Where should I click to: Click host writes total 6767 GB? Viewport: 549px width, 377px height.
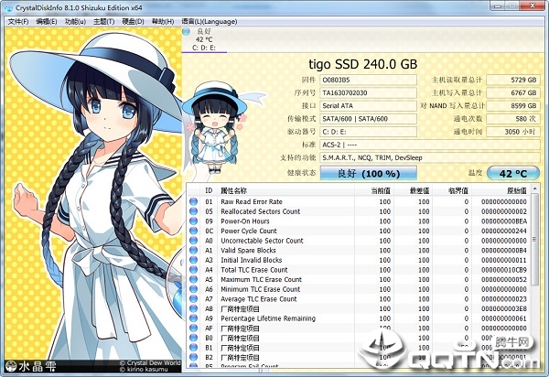click(513, 92)
